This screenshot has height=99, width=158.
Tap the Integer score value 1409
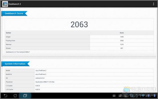coord(122,37)
